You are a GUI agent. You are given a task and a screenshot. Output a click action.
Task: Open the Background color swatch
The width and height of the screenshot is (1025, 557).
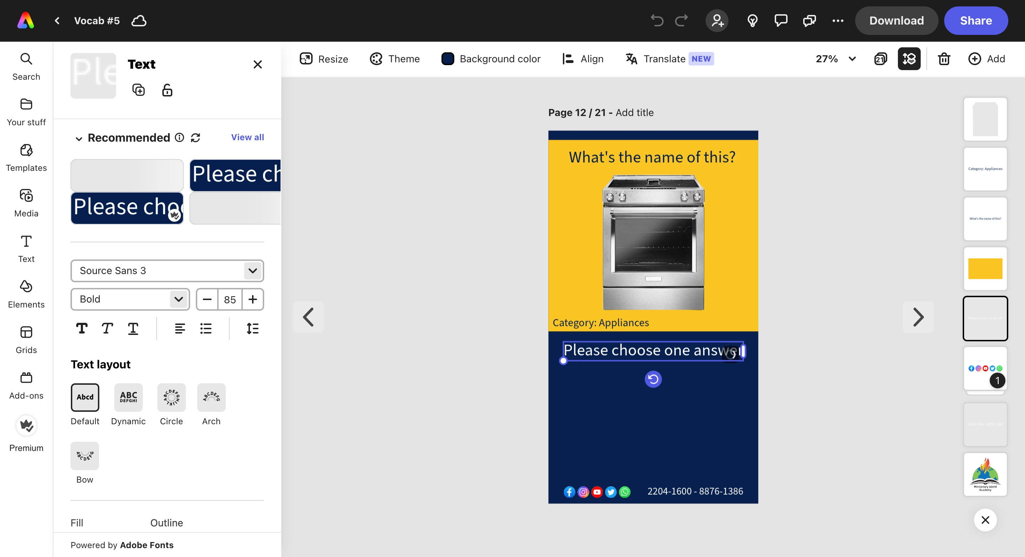click(448, 59)
